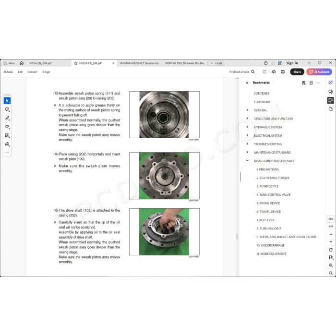The image size is (336, 336).
Task: Toggle the Bookmarks panel icon in right rail
Action: click(330, 100)
